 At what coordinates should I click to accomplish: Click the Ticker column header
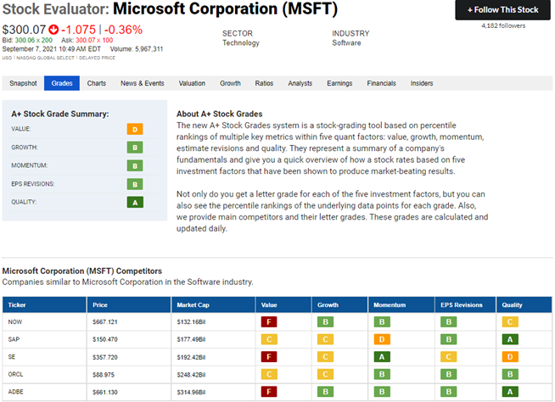click(17, 304)
